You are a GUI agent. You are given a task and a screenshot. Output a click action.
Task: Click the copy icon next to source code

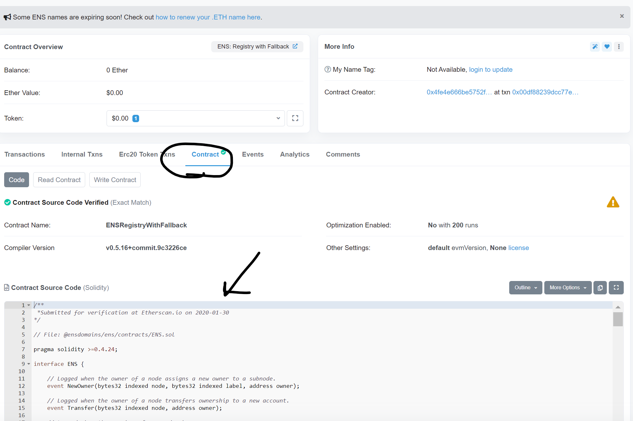(x=600, y=287)
